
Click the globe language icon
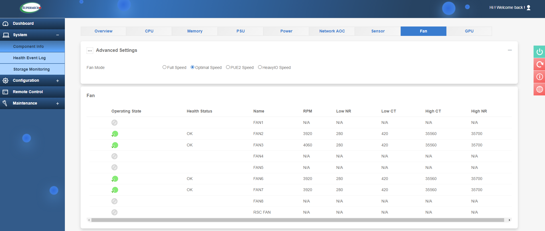[539, 89]
